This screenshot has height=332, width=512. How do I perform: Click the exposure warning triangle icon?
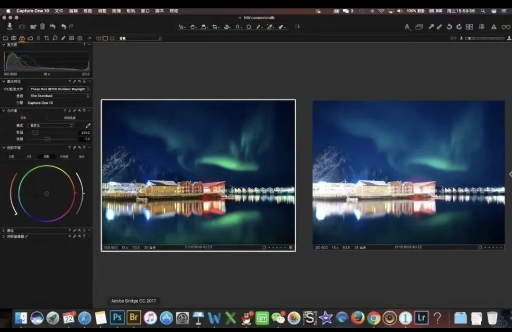click(x=494, y=27)
